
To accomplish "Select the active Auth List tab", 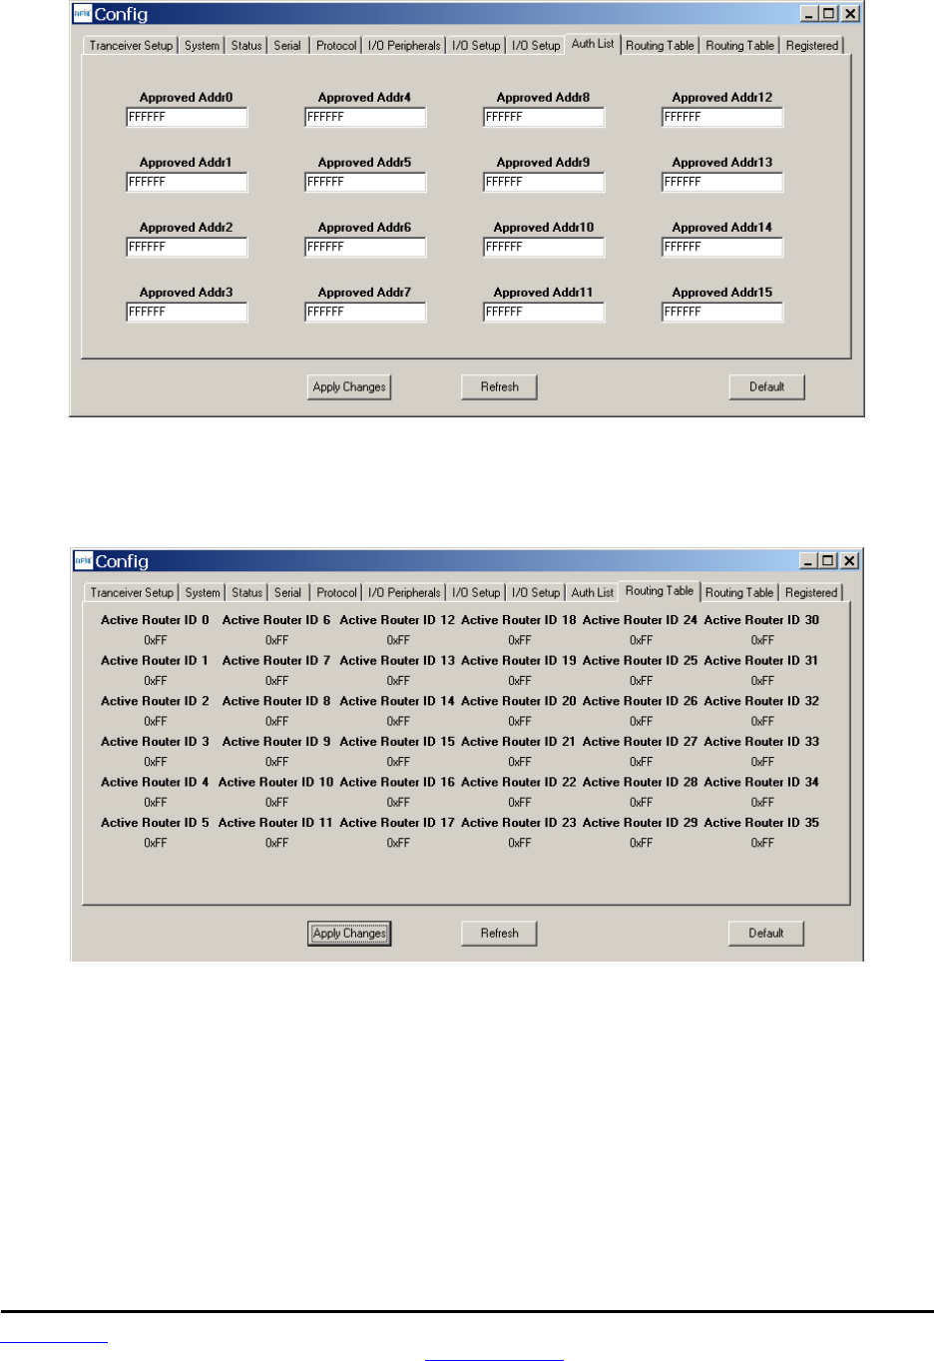I will click(593, 44).
